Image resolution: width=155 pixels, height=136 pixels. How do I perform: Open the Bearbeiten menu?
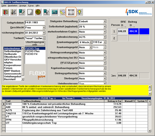tap(13, 6)
